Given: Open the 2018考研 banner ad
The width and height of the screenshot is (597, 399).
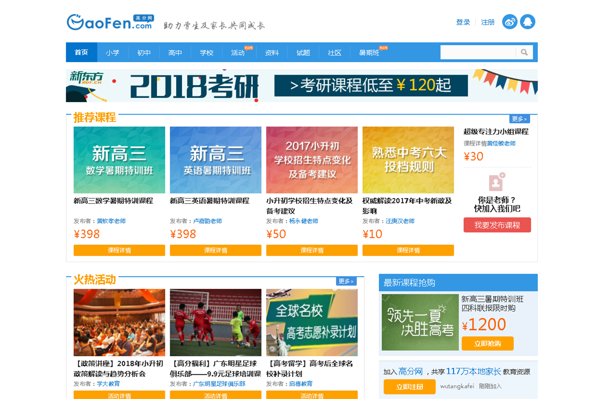Looking at the screenshot, I should pos(302,86).
